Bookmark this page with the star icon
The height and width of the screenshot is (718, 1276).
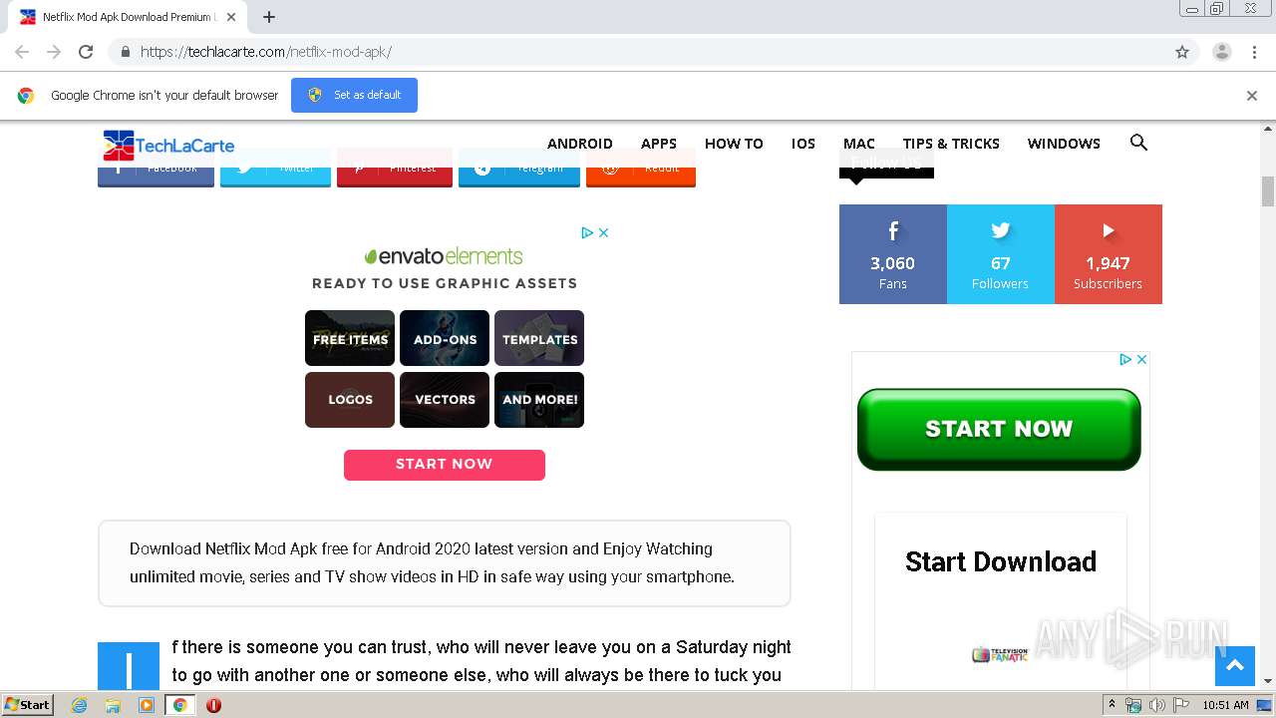[1182, 52]
